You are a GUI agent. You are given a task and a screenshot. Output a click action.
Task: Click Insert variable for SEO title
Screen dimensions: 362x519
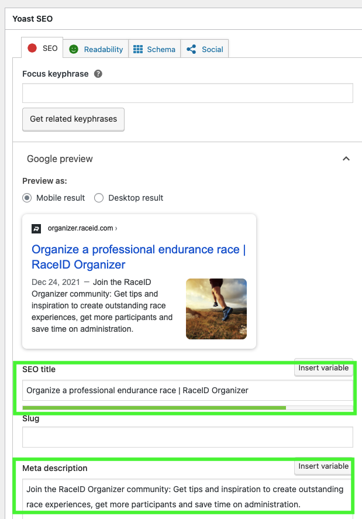coord(323,368)
